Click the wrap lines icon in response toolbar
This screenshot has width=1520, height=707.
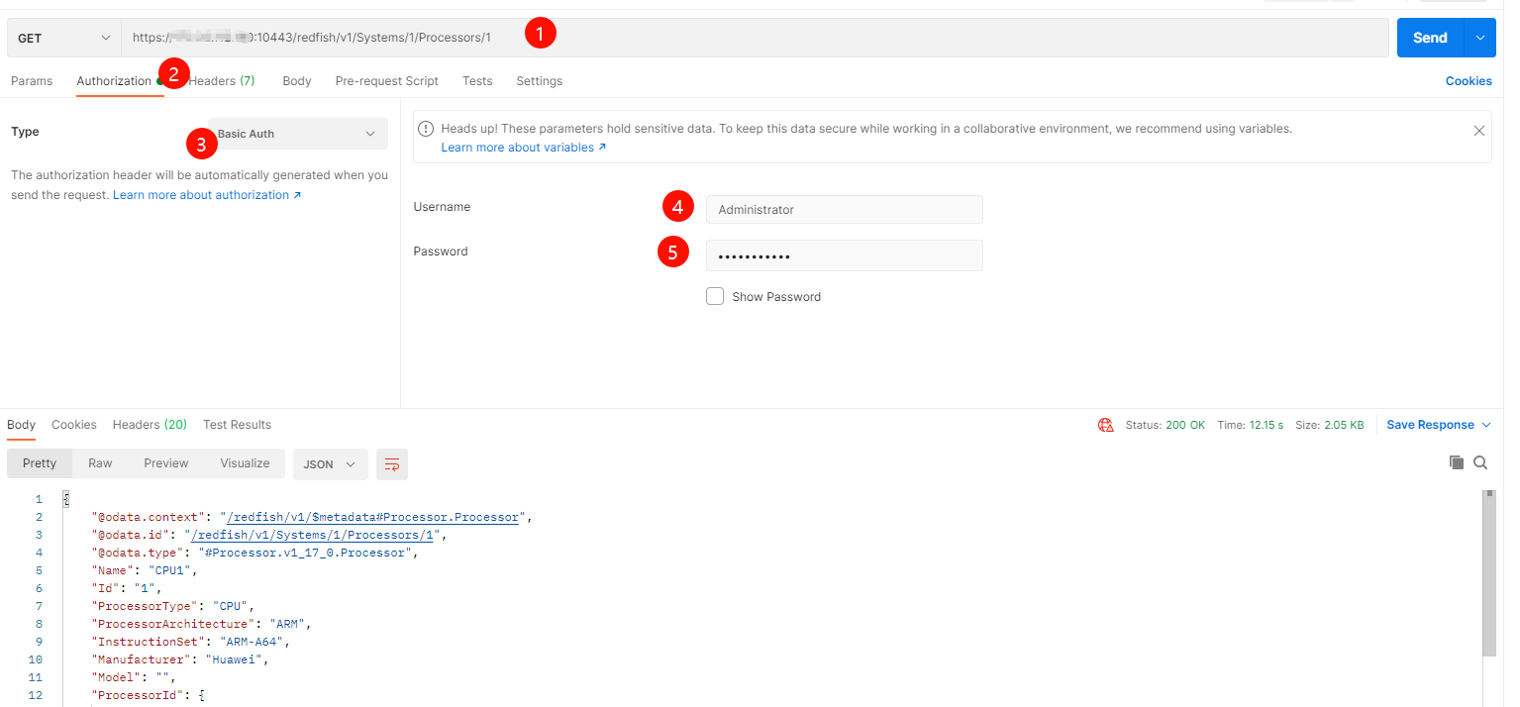[x=392, y=464]
